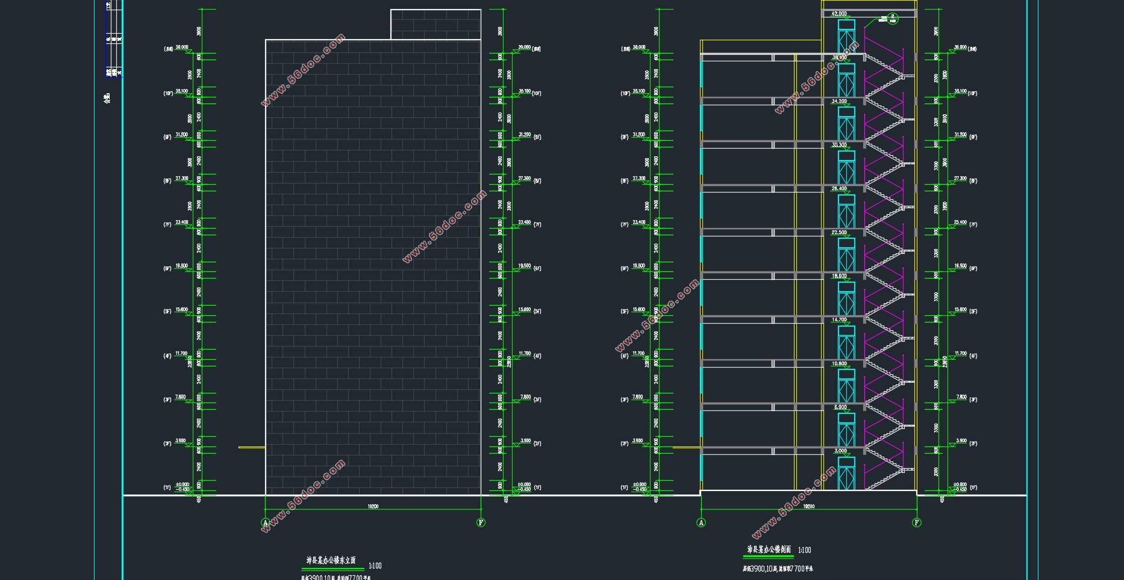Select the 22.500 elevation label in the section

coord(839,232)
